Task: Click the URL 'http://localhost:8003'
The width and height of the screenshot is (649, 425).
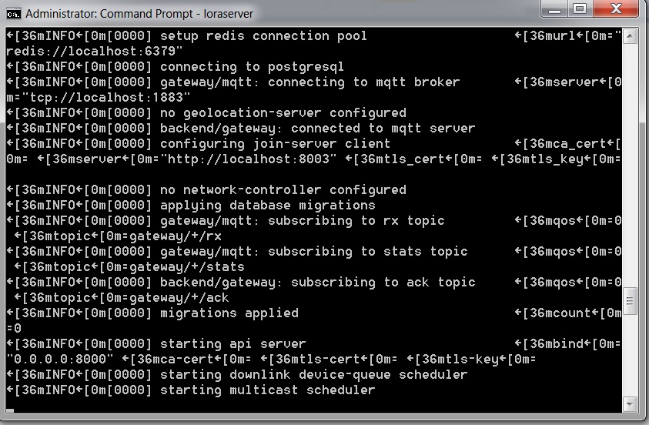Action: [249, 159]
